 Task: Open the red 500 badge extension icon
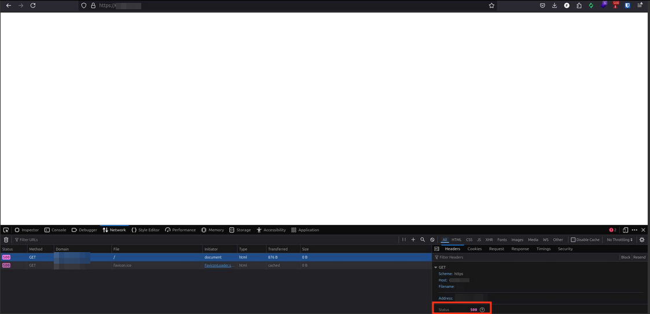tap(616, 5)
